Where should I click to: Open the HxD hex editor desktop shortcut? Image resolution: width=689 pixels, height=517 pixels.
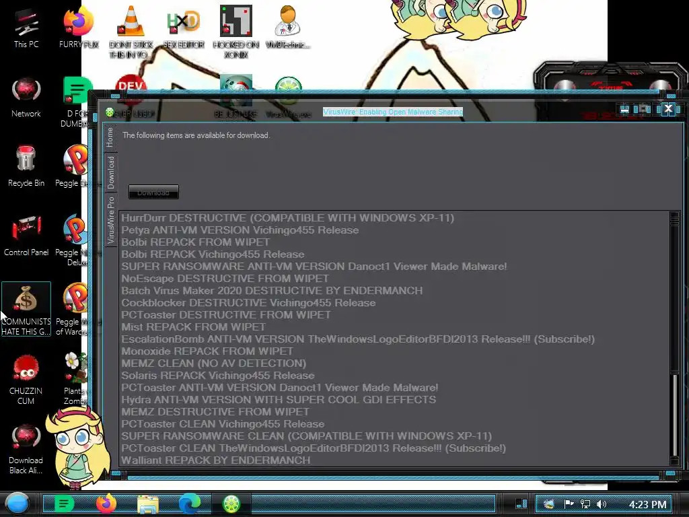click(184, 27)
